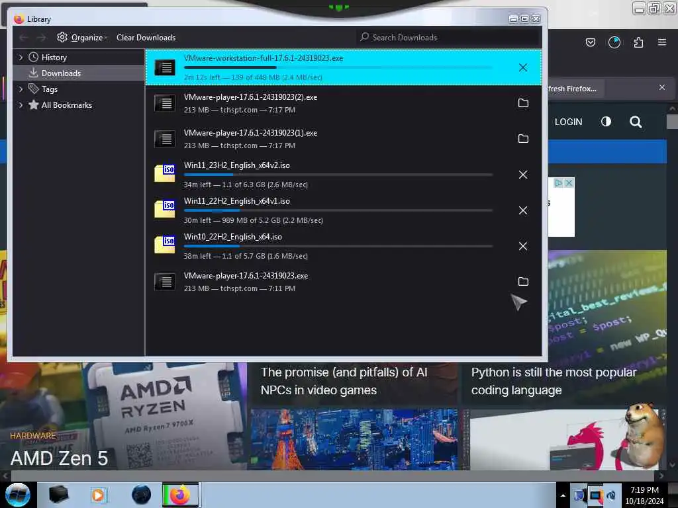
Task: Click the horizontal scrollbar at page bottom
Action: click(332, 476)
